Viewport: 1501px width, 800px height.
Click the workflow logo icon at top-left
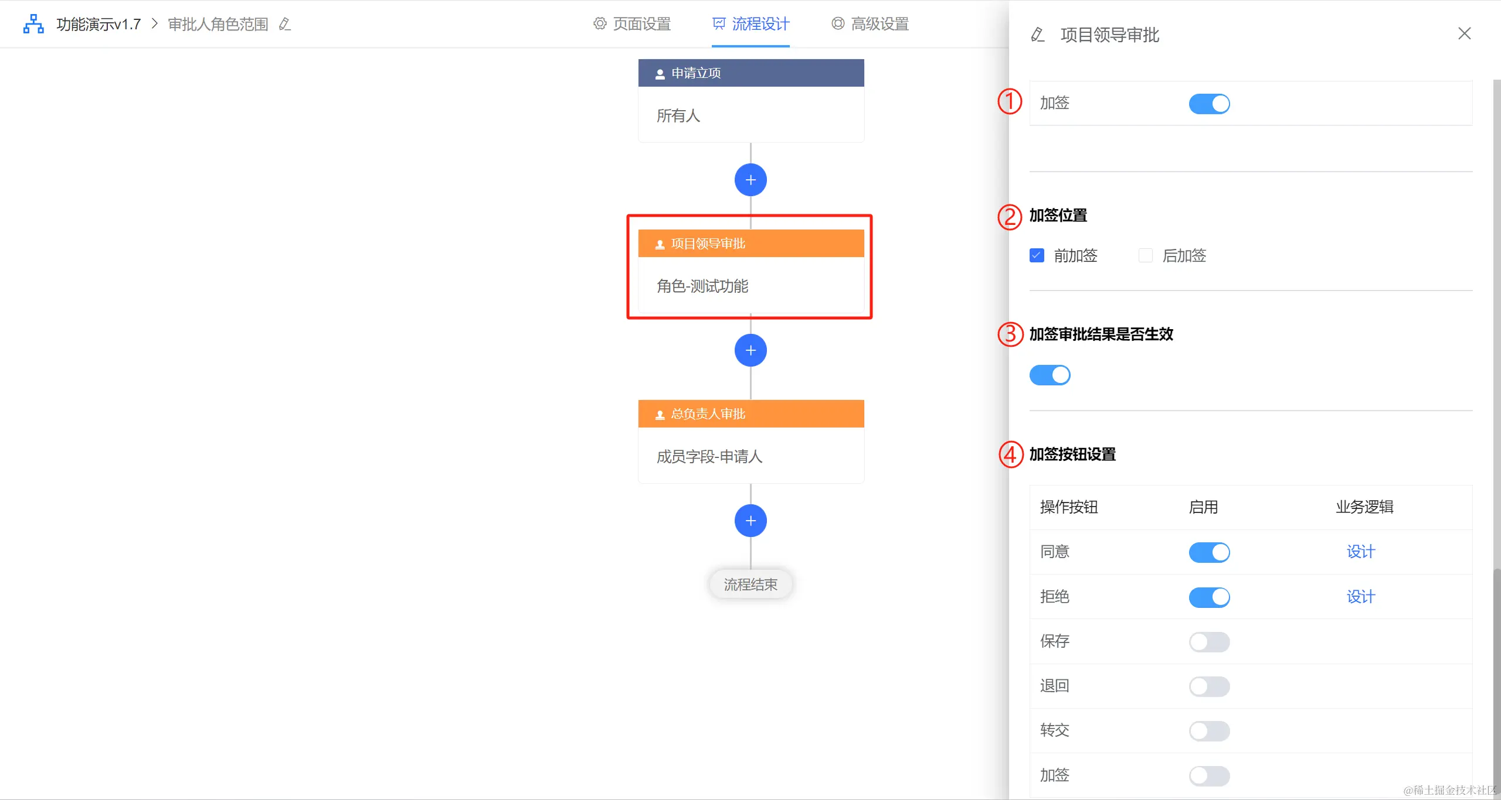tap(33, 24)
